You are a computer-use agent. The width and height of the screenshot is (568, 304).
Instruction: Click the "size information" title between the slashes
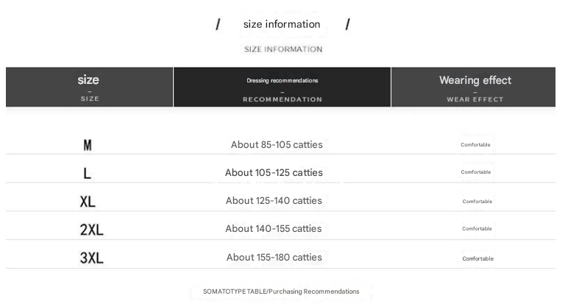click(282, 24)
